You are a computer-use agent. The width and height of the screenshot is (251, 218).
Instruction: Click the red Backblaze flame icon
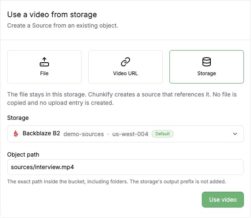coord(16,134)
